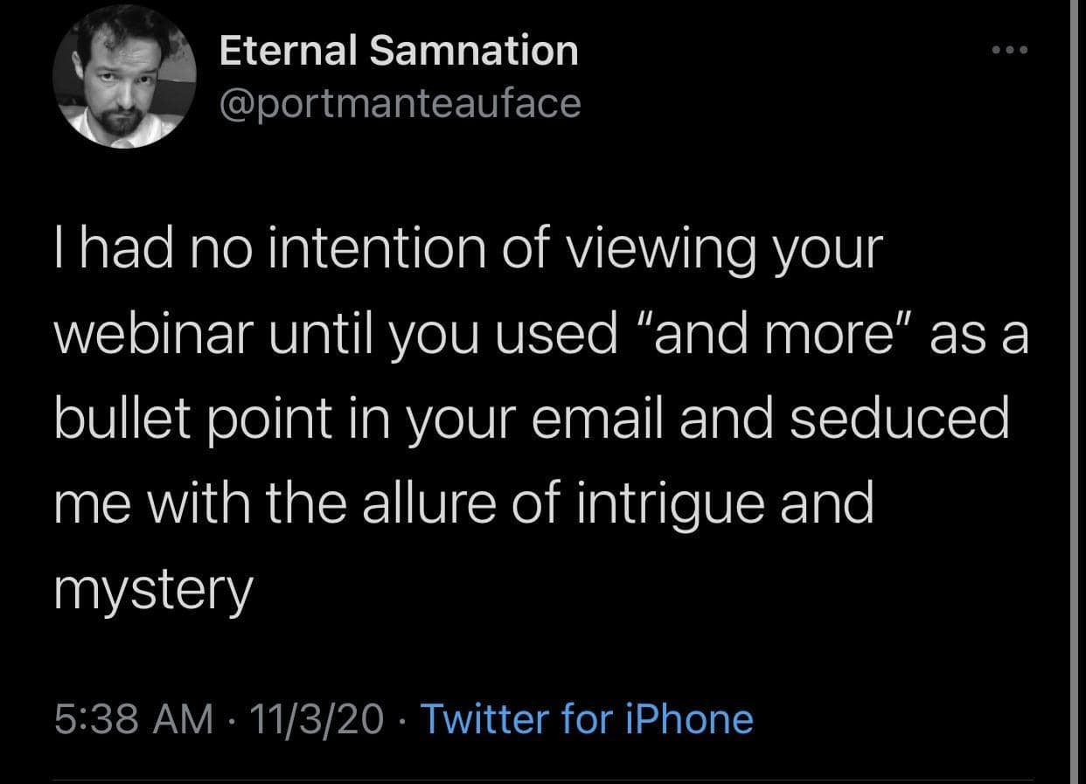Click the @portmanteauface handle

(x=400, y=103)
